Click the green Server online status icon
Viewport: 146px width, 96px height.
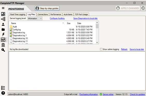coord(101,94)
